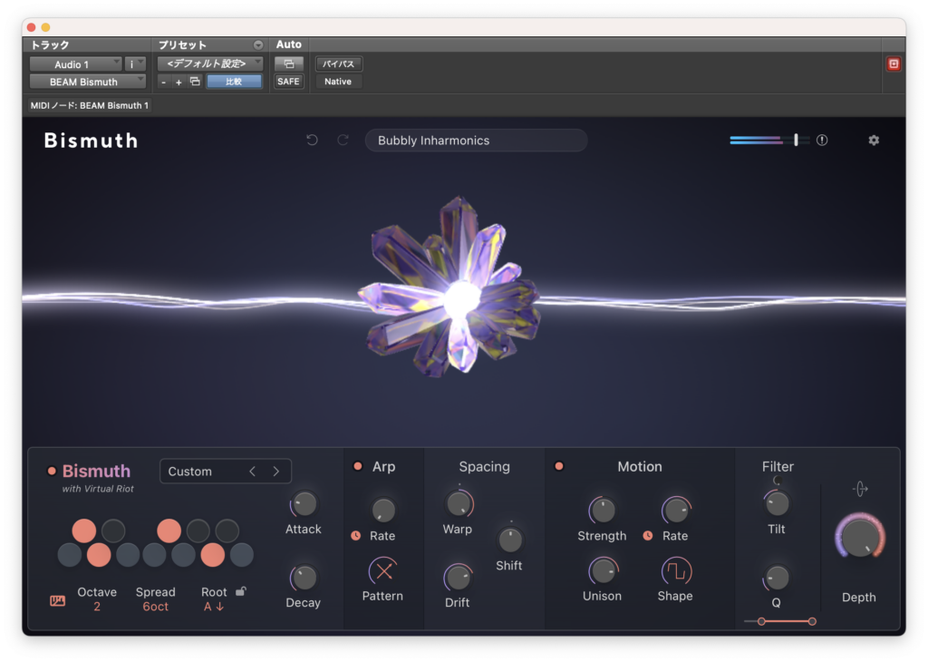Toggle the Arp power dot
928x662 pixels.
tap(357, 466)
